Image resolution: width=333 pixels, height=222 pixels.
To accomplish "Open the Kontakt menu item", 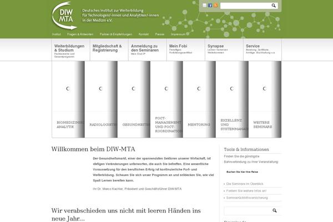I will click(x=143, y=34).
